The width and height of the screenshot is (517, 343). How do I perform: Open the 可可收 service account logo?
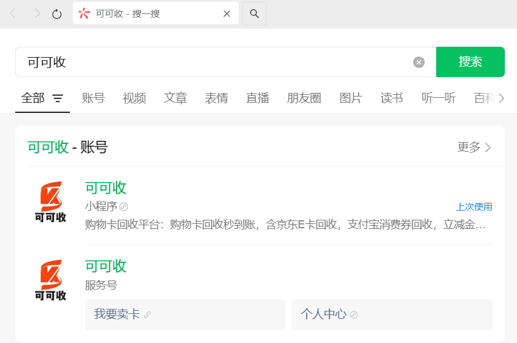[x=50, y=280]
